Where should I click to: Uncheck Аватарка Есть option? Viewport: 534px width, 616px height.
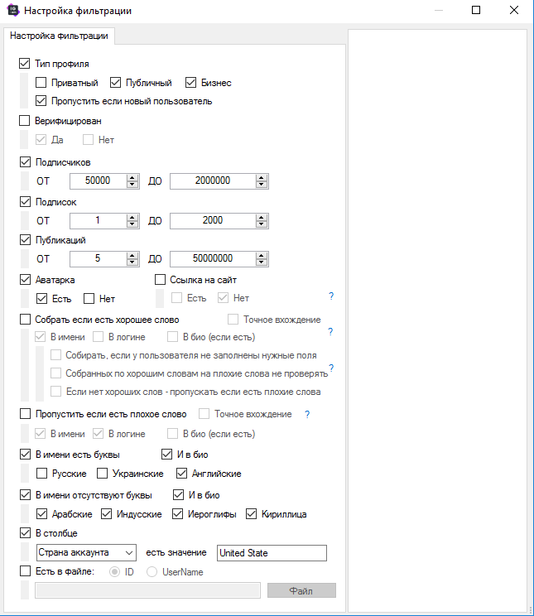[41, 299]
